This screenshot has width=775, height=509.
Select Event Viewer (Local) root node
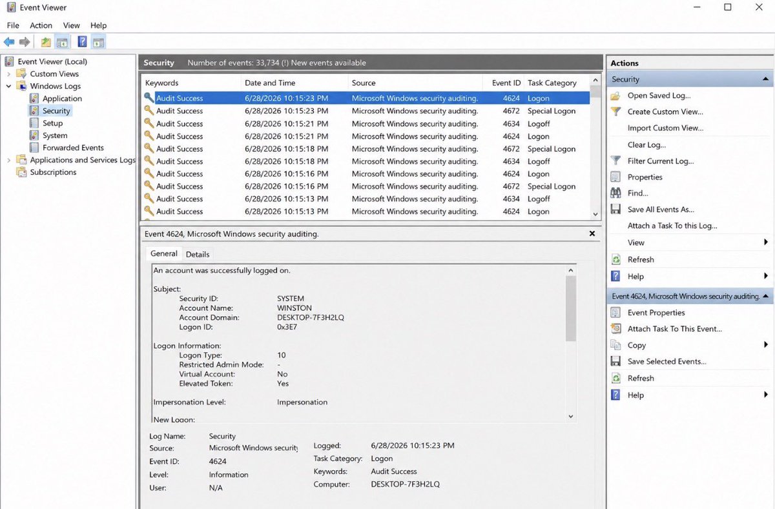[x=52, y=62]
